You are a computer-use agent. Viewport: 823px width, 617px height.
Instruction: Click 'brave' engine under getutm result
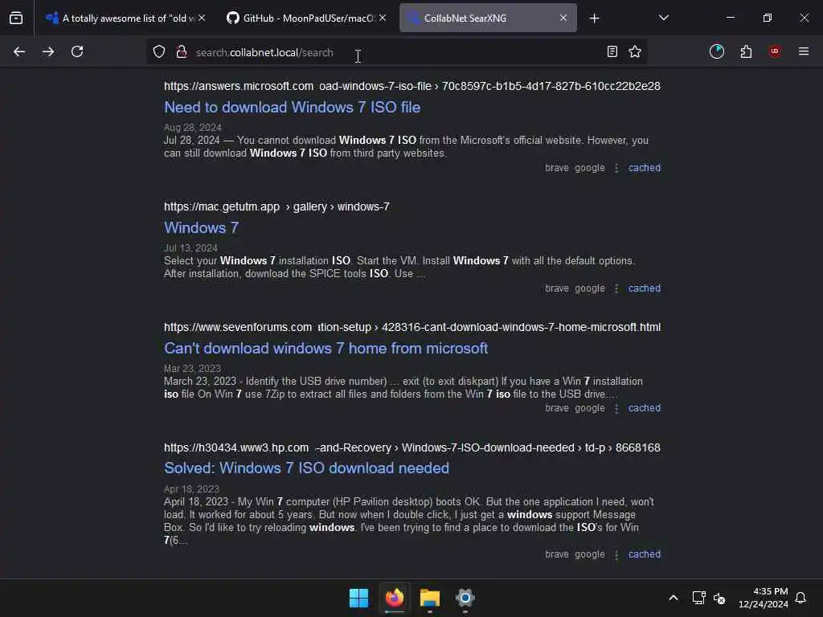pyautogui.click(x=557, y=288)
